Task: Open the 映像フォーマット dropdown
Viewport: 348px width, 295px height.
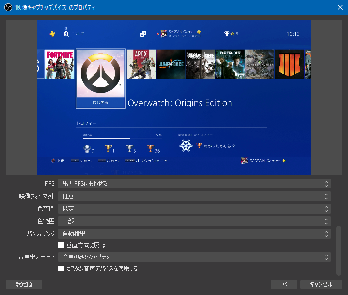Action: pyautogui.click(x=194, y=196)
